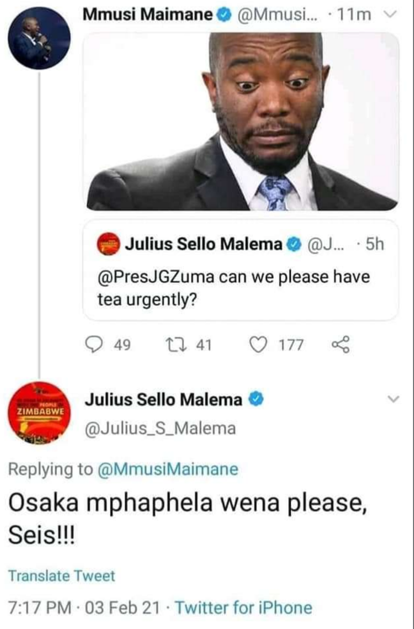
Task: Click verified badge beside main Julius Sello Malema
Action: tap(256, 400)
